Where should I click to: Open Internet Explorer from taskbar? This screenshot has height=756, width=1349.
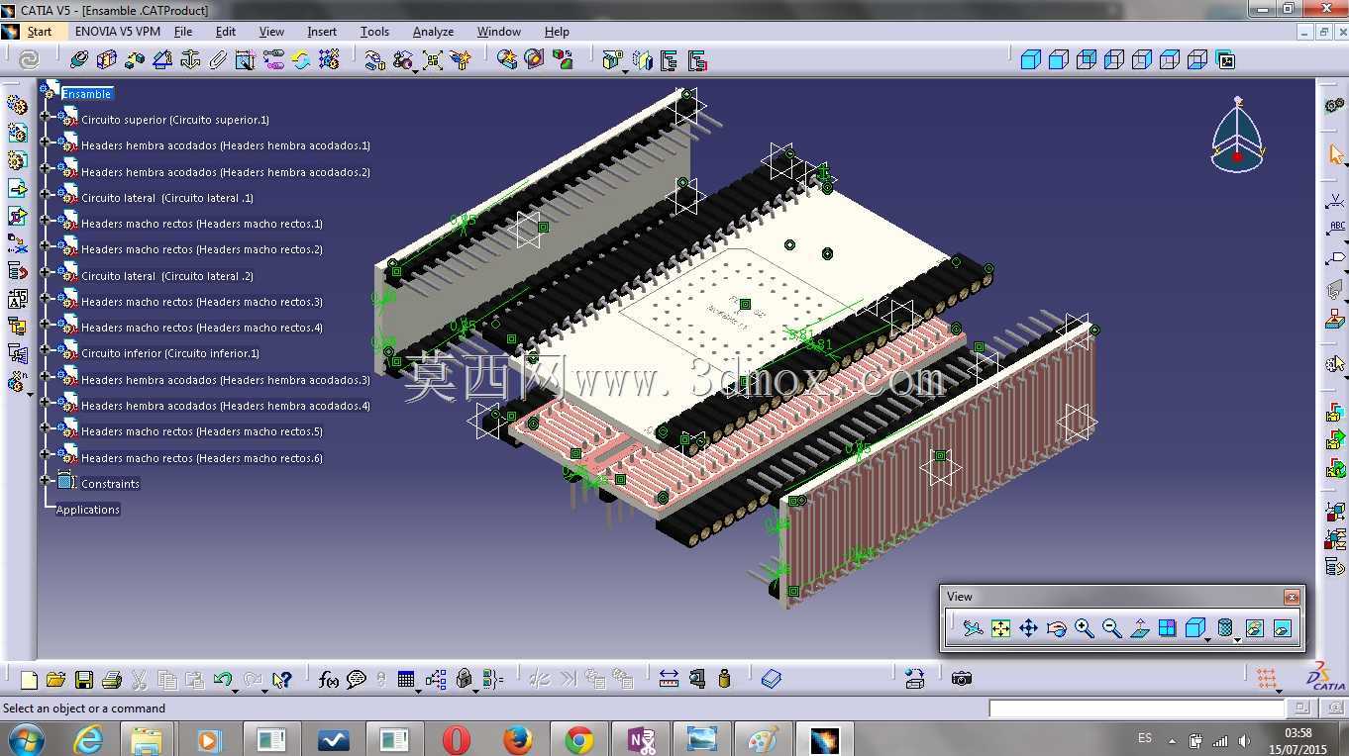(x=88, y=739)
